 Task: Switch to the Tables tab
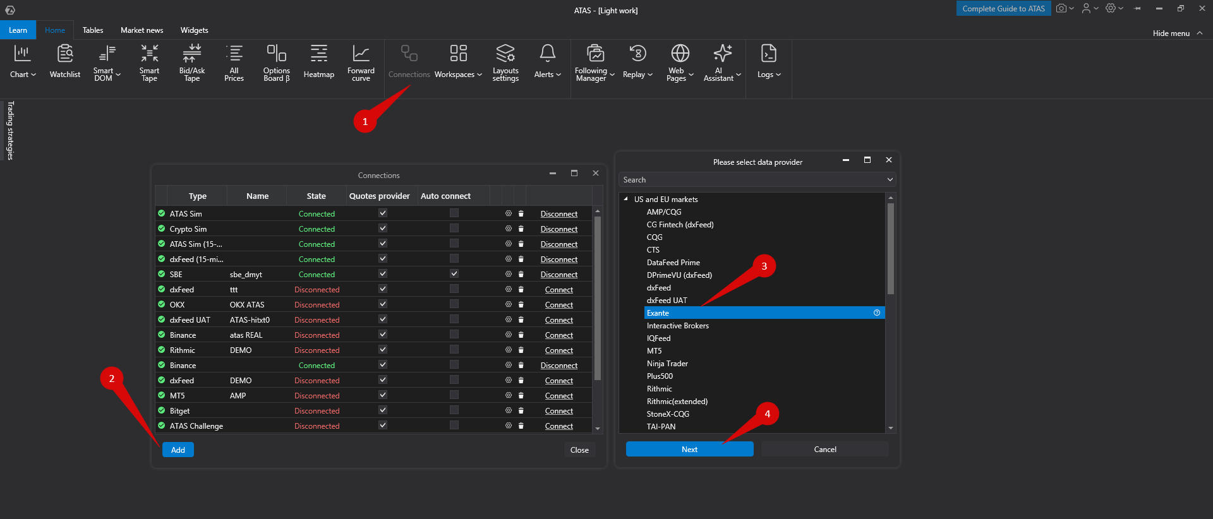tap(93, 30)
